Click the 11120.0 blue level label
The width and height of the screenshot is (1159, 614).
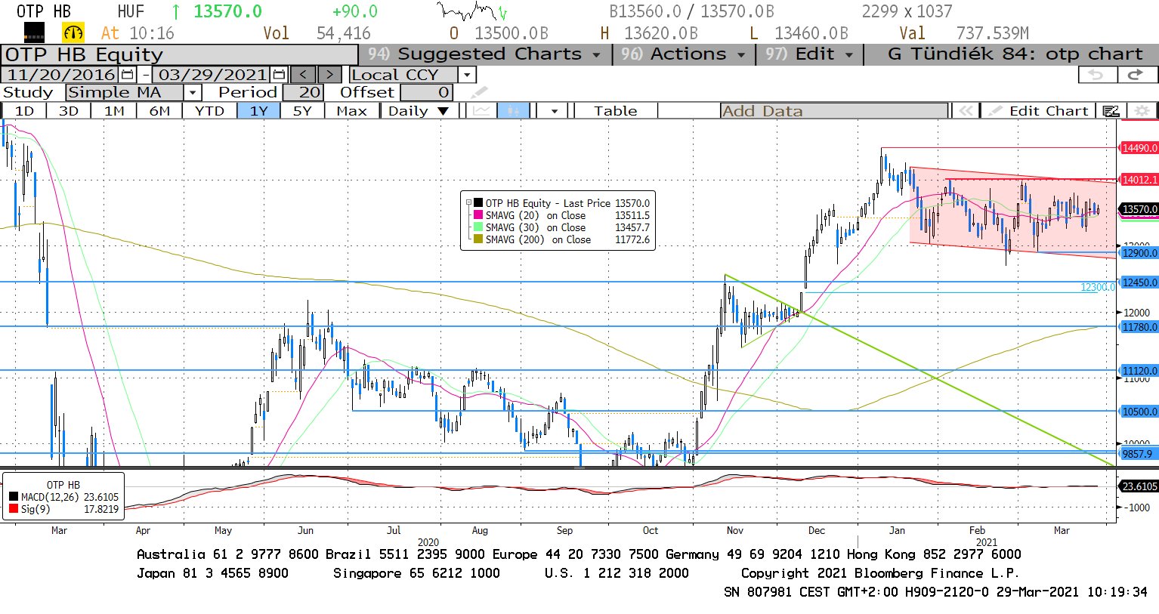coord(1139,371)
